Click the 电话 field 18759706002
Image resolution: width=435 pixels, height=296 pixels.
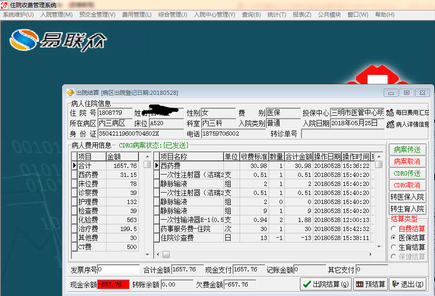click(233, 134)
